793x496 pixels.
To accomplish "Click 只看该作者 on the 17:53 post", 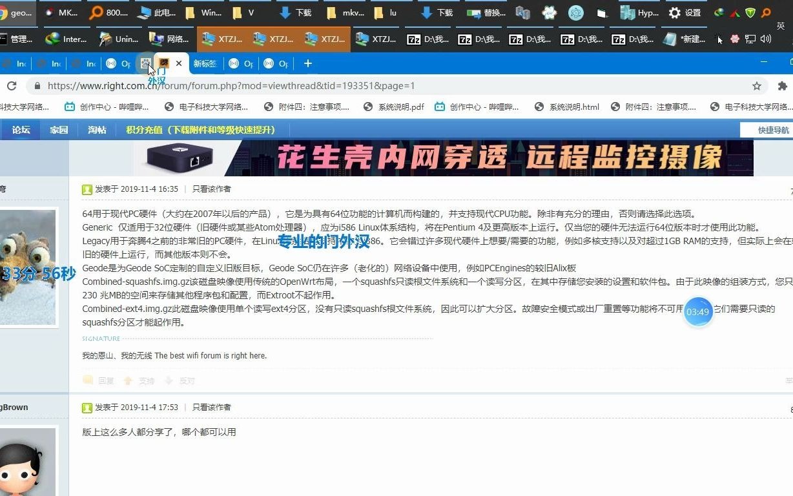I will (x=211, y=408).
